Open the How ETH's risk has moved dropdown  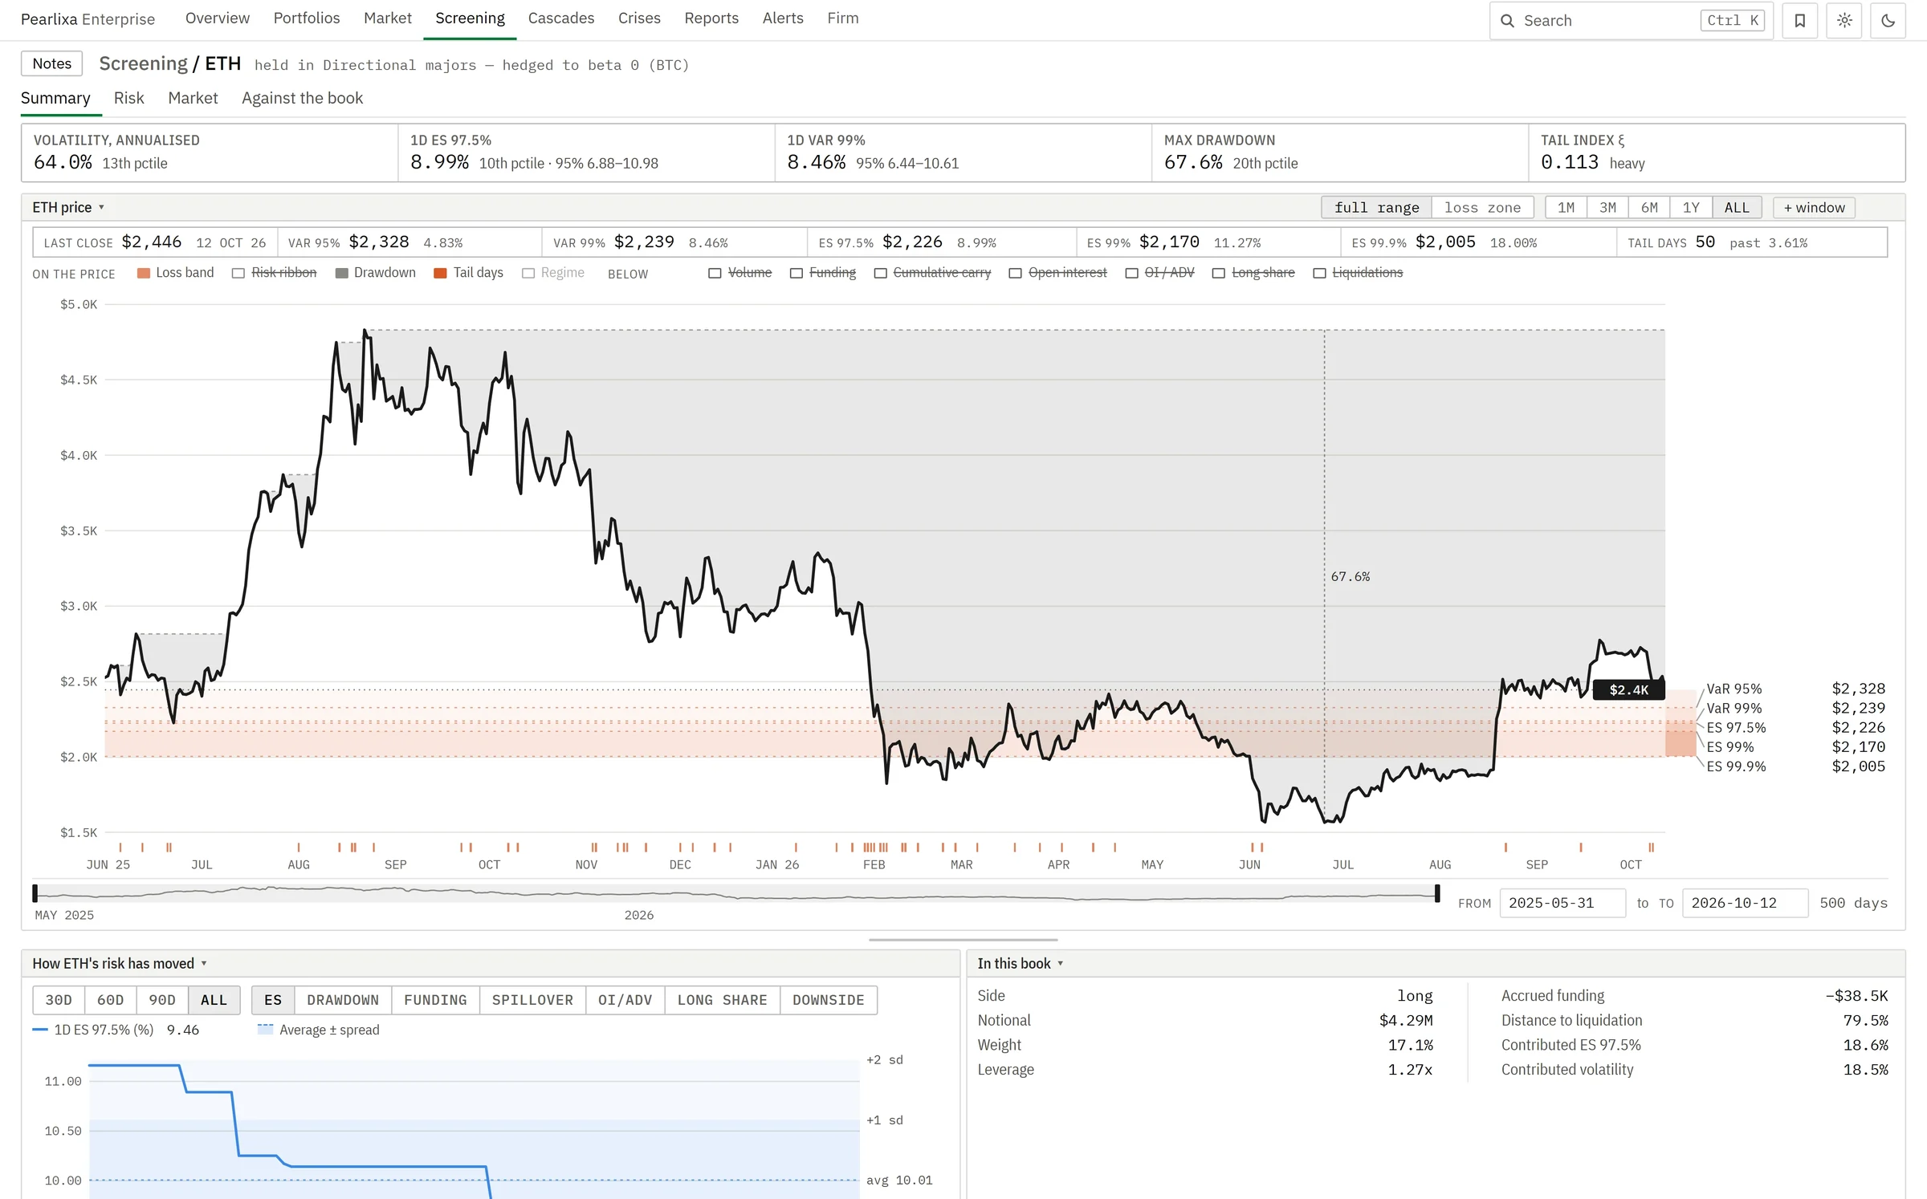120,963
